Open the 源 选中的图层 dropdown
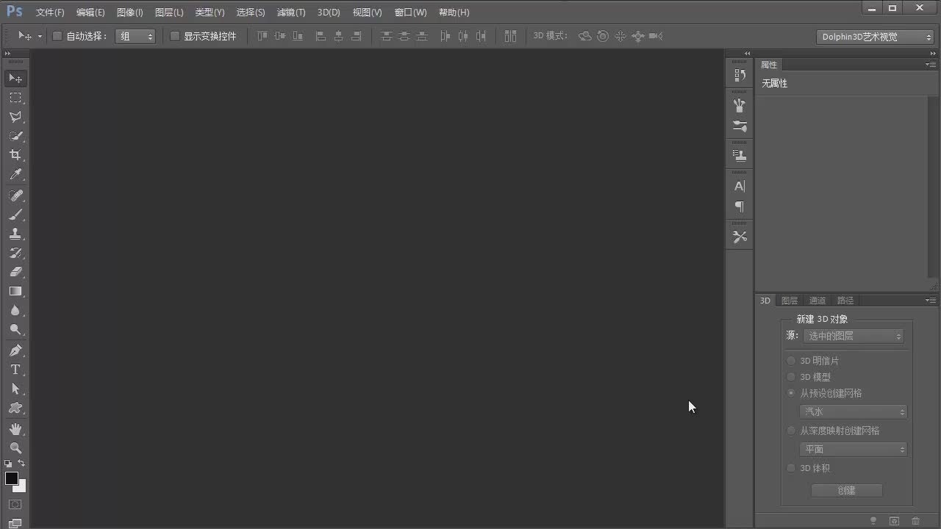The image size is (941, 529). [x=854, y=336]
